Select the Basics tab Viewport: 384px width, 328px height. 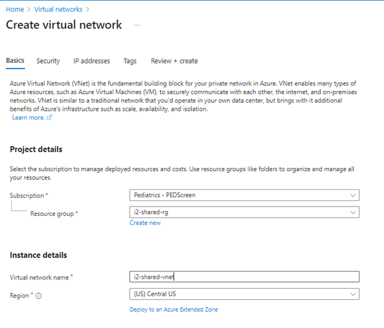[15, 60]
